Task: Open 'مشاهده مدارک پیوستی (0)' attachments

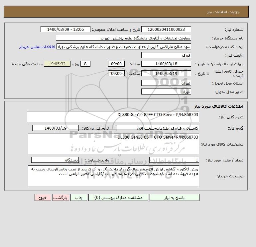Action: (x=118, y=198)
